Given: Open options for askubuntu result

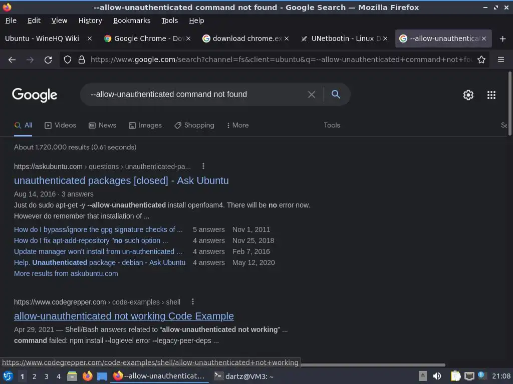Looking at the screenshot, I should (x=203, y=166).
